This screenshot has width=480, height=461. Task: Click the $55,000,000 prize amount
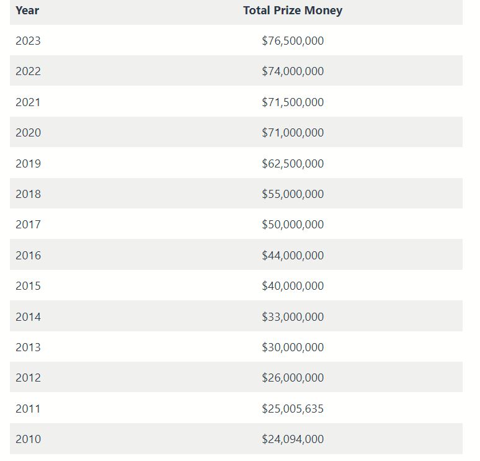coord(293,194)
